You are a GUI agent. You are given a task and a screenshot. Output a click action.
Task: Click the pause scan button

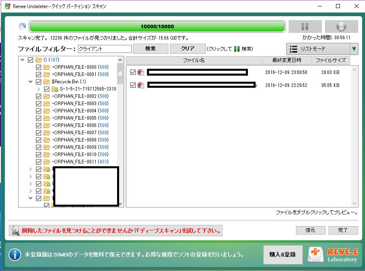[x=305, y=26]
